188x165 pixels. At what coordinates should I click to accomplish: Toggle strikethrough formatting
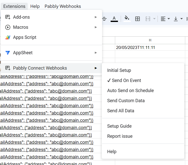click(104, 19)
